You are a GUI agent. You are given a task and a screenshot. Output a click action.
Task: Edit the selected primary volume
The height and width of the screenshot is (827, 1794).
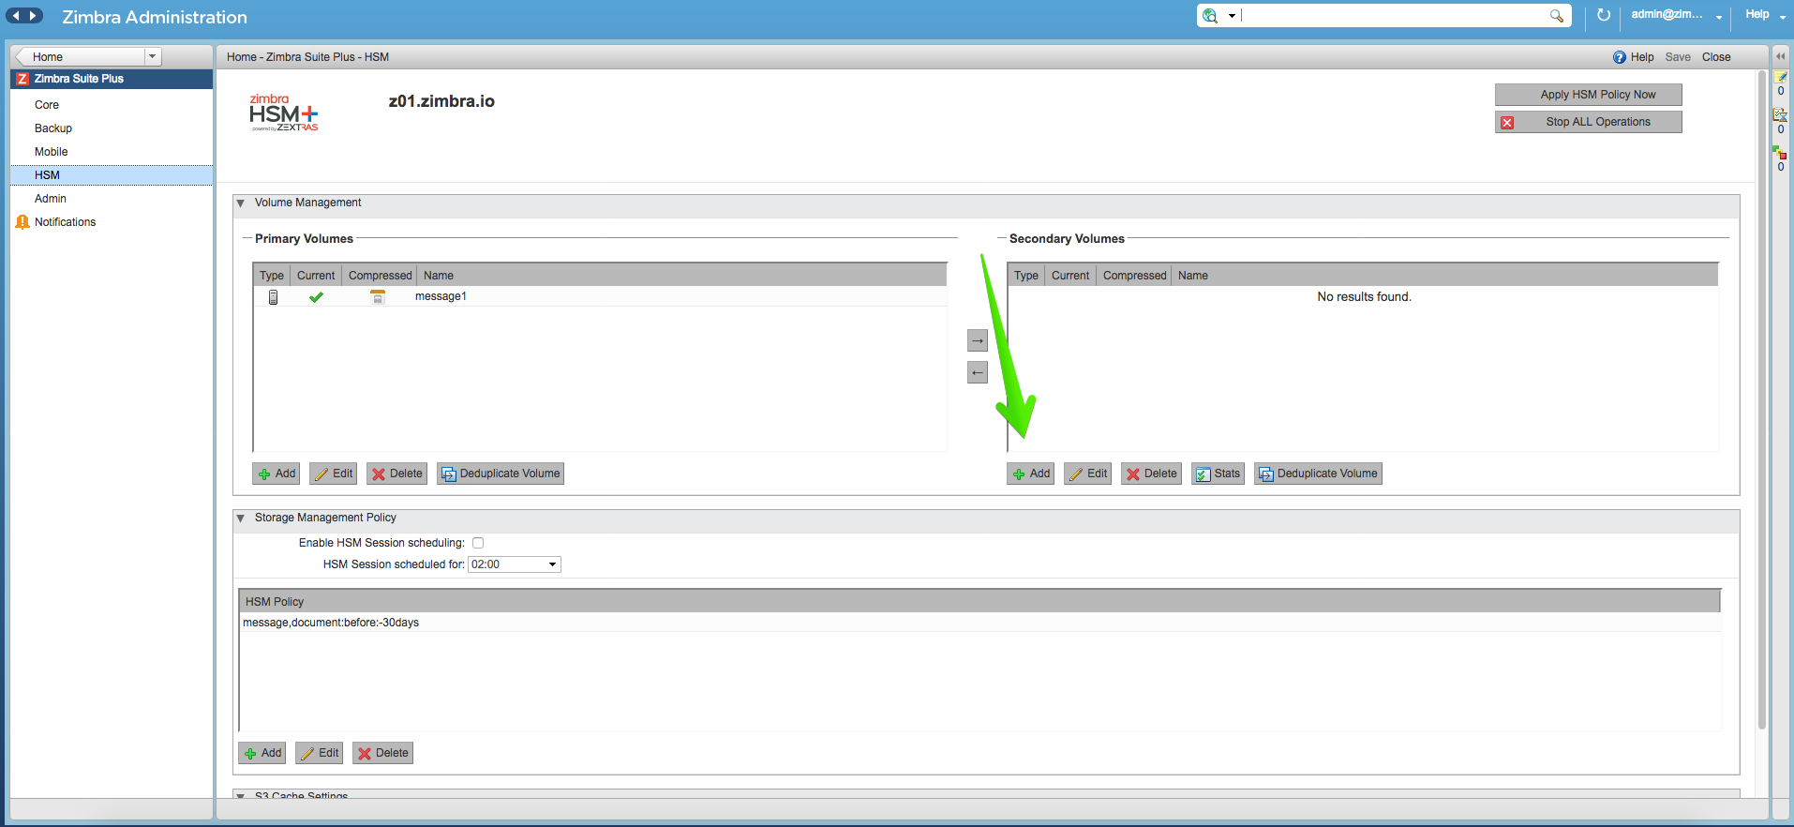[x=334, y=474]
